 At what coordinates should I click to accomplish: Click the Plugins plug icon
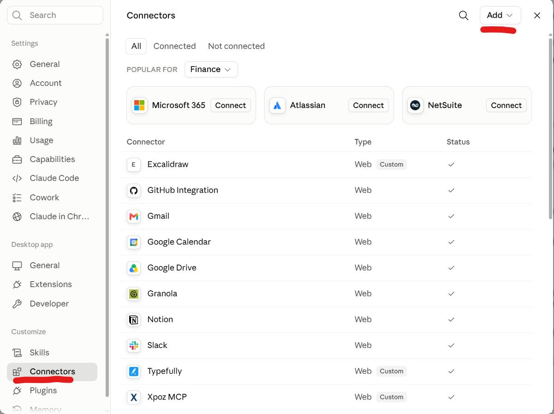pos(17,390)
